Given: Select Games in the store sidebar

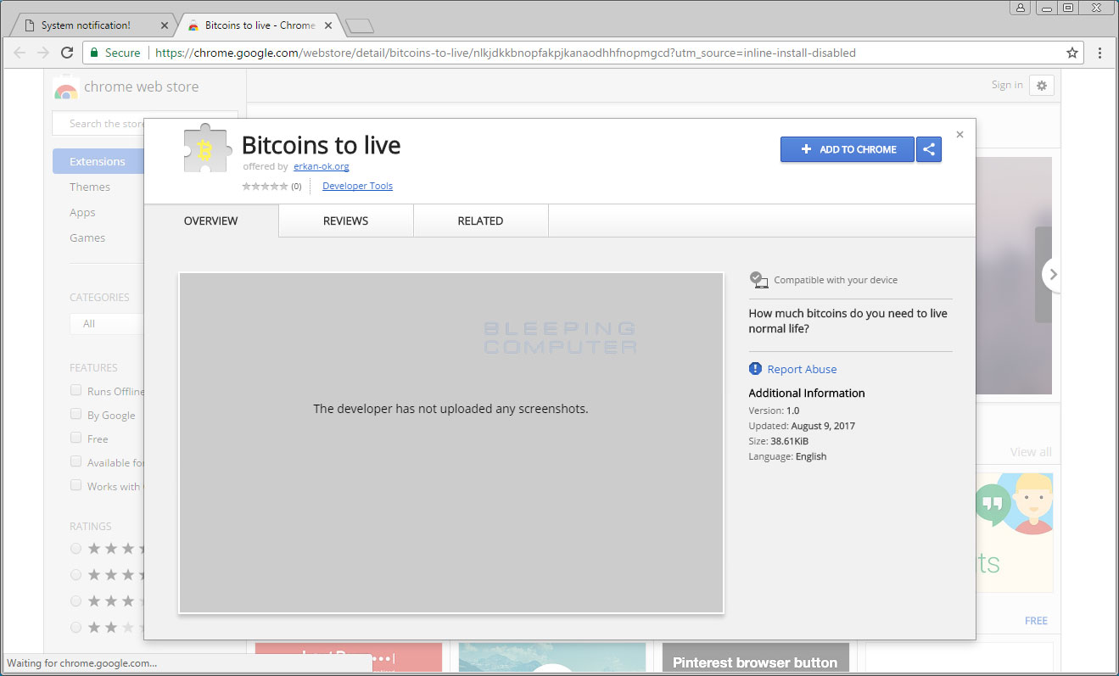Looking at the screenshot, I should pos(87,237).
